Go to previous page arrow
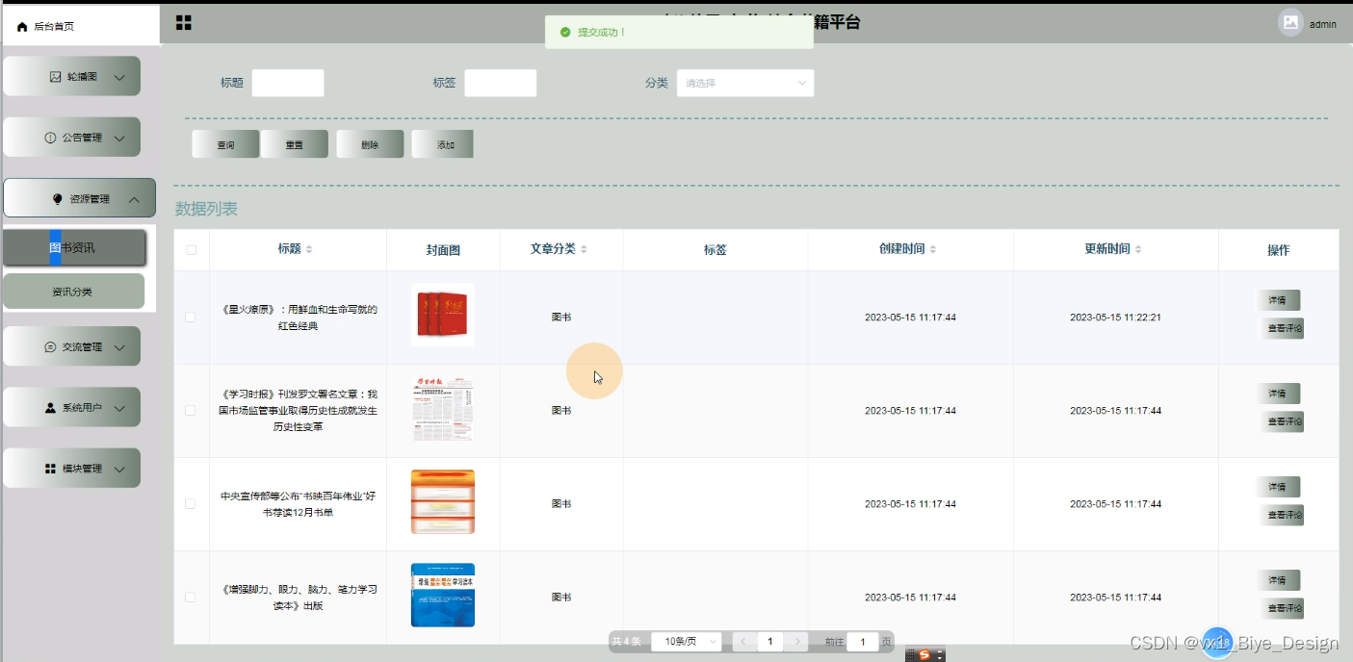The width and height of the screenshot is (1353, 662). (x=742, y=641)
